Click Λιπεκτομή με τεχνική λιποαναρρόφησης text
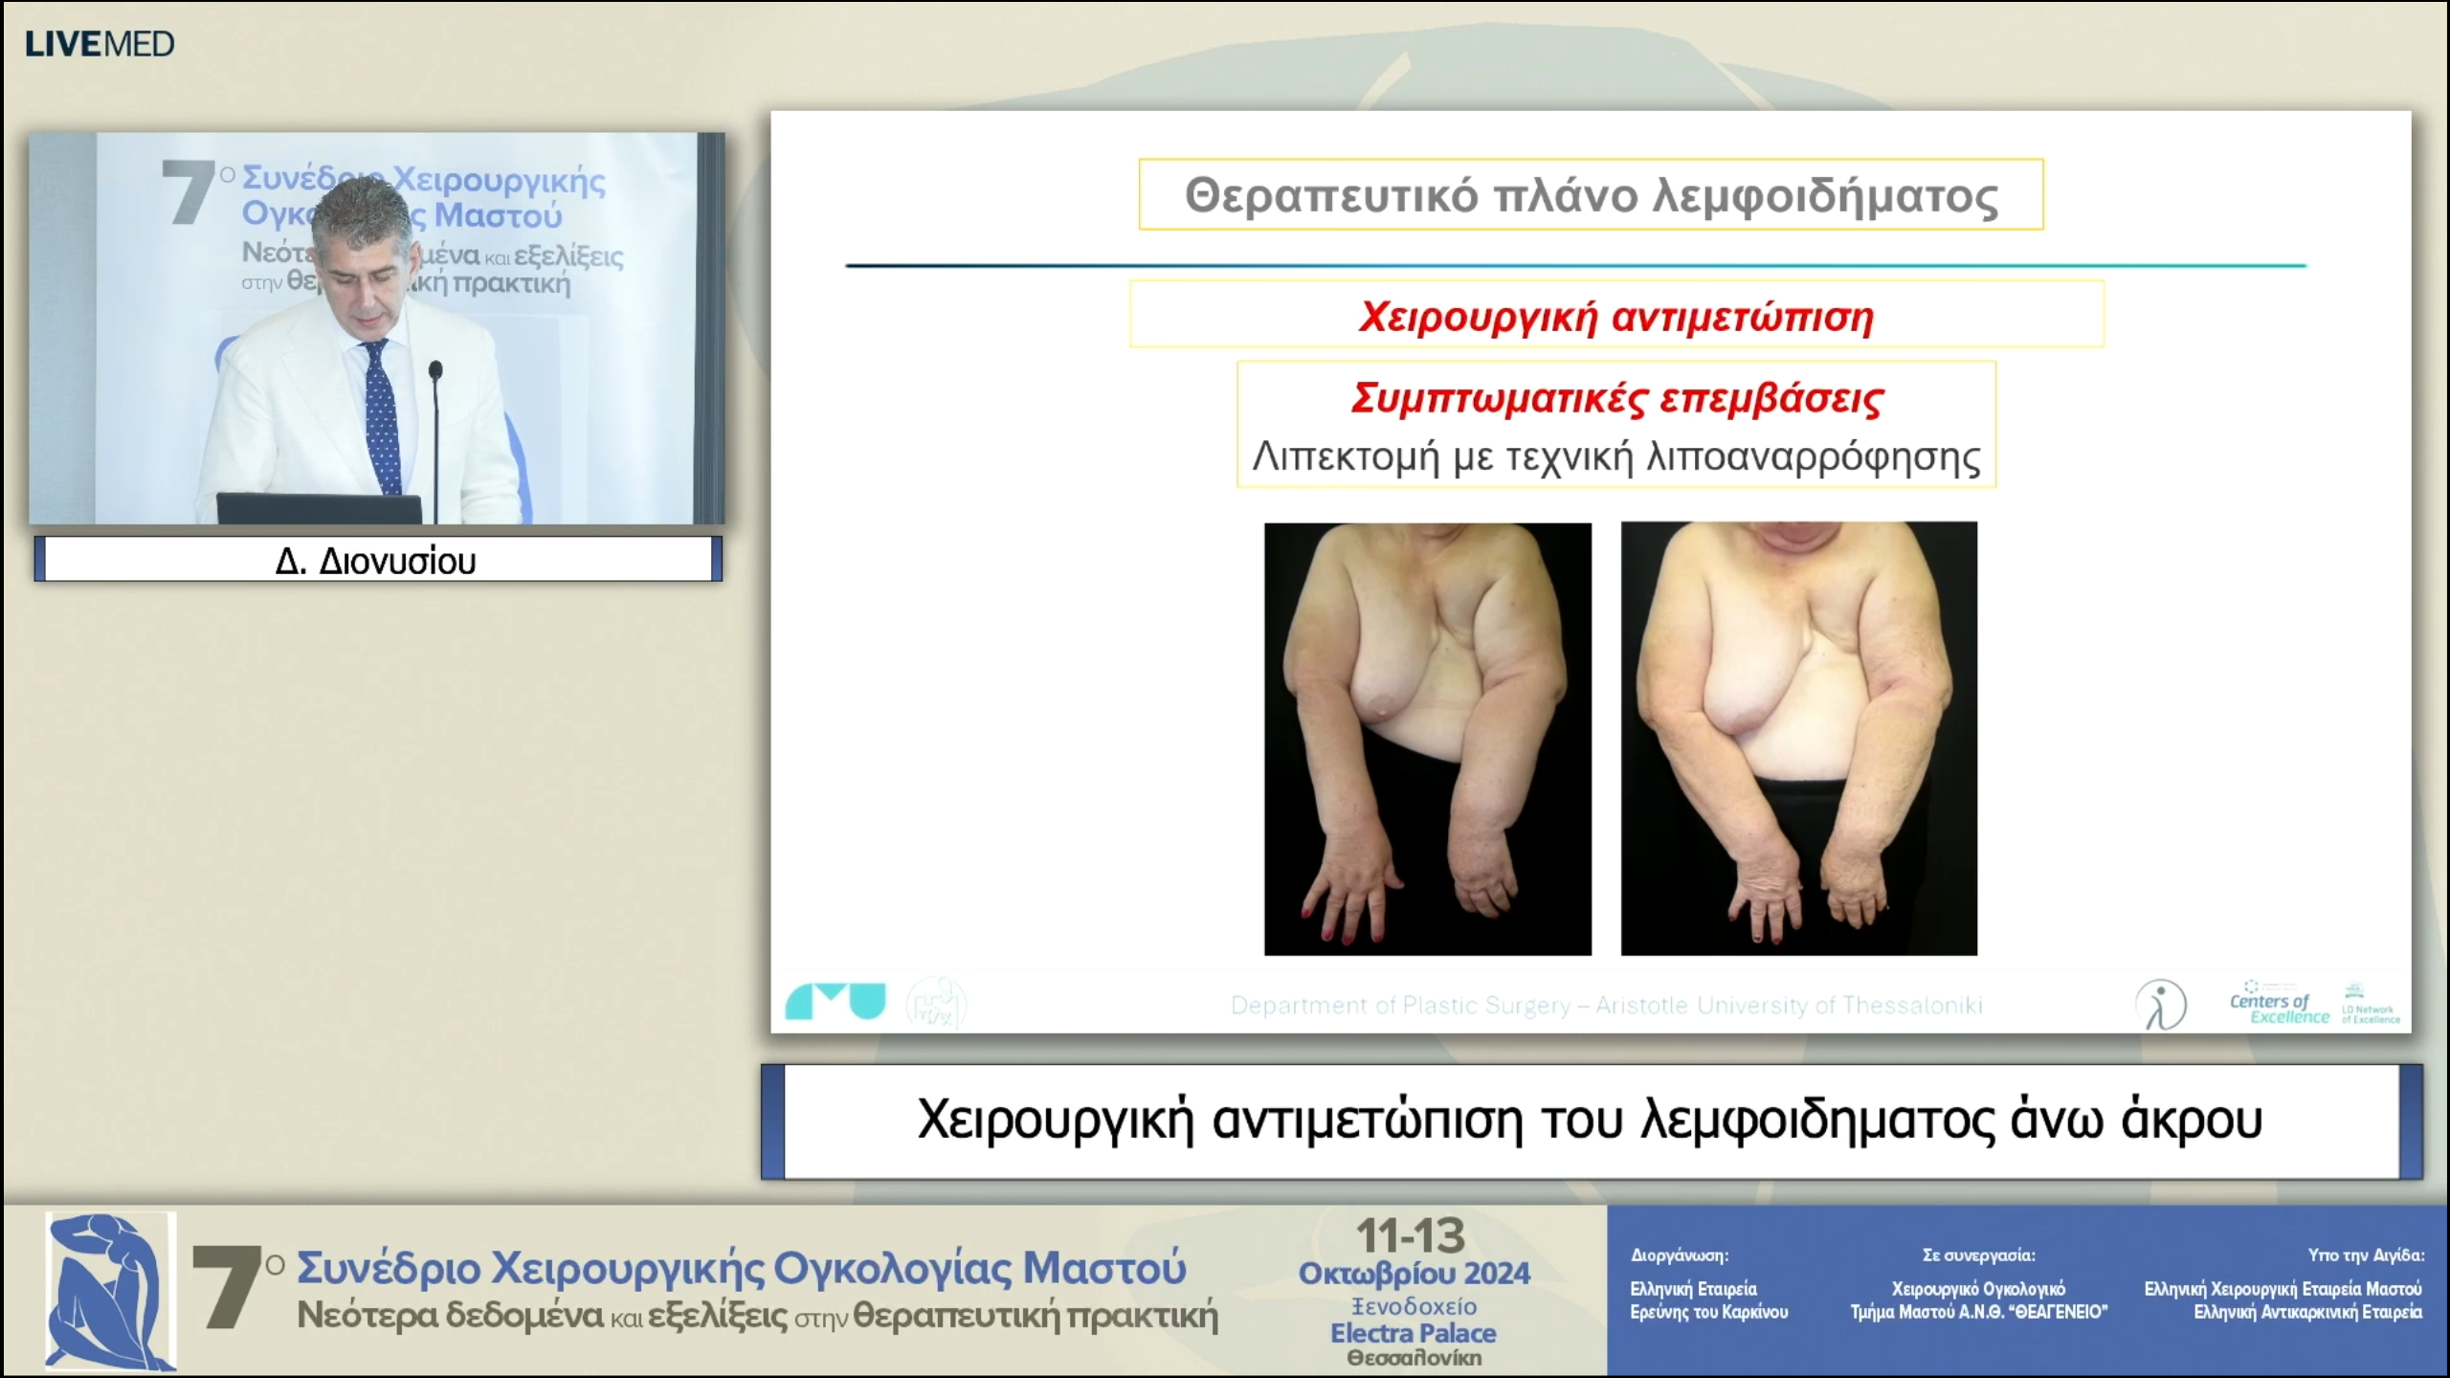The height and width of the screenshot is (1378, 2450). click(1615, 457)
